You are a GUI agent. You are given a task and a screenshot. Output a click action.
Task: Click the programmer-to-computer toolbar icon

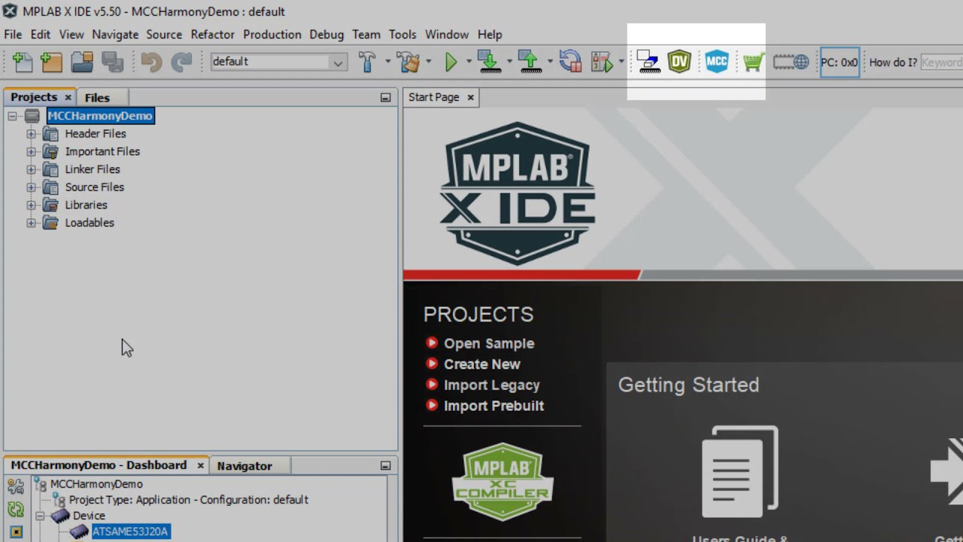click(648, 62)
